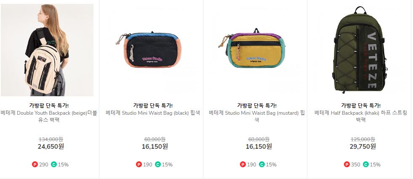Click the 24,650원 sale price
Viewport: 413px width, 179px height.
tap(51, 146)
